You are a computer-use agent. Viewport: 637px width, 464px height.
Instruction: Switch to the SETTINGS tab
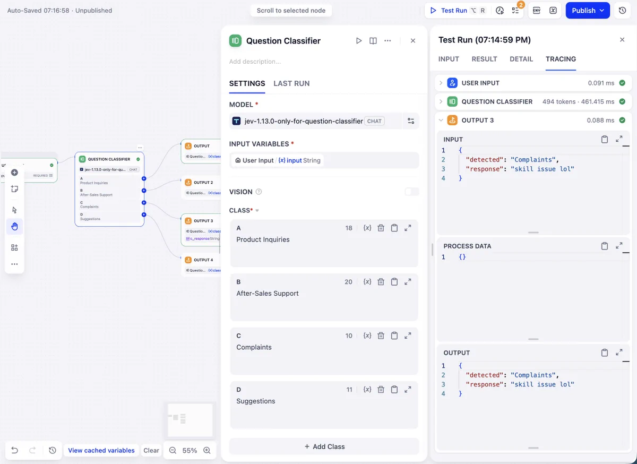pyautogui.click(x=247, y=83)
